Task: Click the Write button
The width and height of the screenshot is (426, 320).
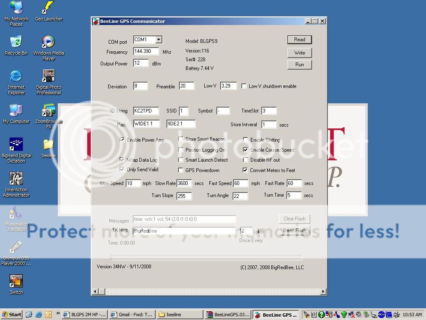Action: pyautogui.click(x=300, y=53)
